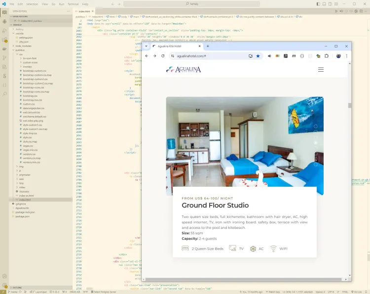Select the Agualina Kite Hotel browser tab
The image size is (370, 294).
pyautogui.click(x=177, y=46)
